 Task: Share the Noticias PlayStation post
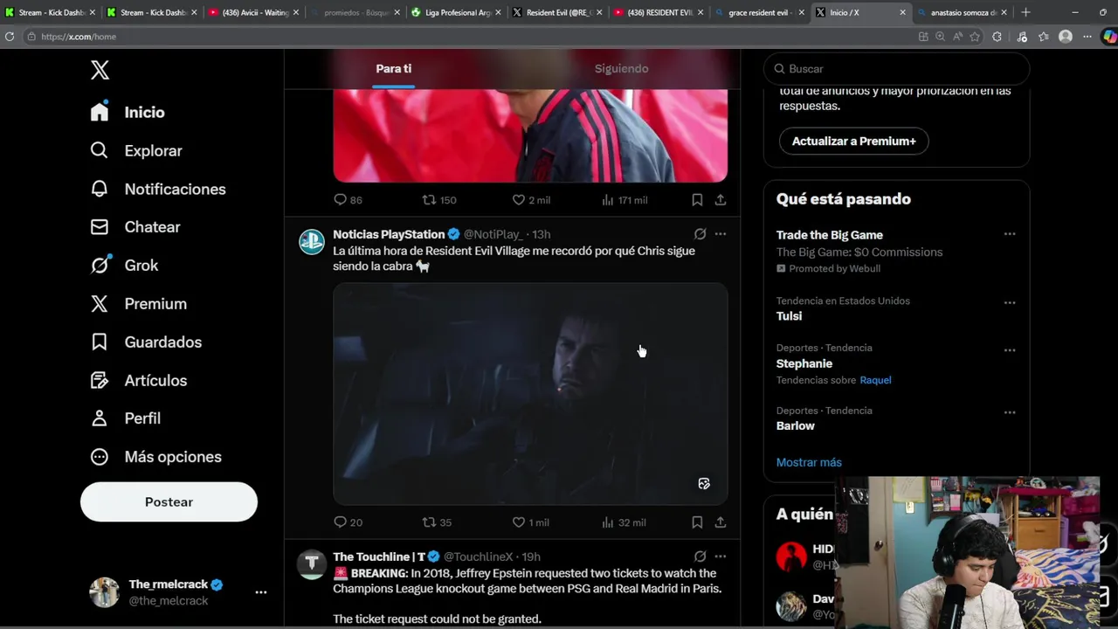coord(721,522)
